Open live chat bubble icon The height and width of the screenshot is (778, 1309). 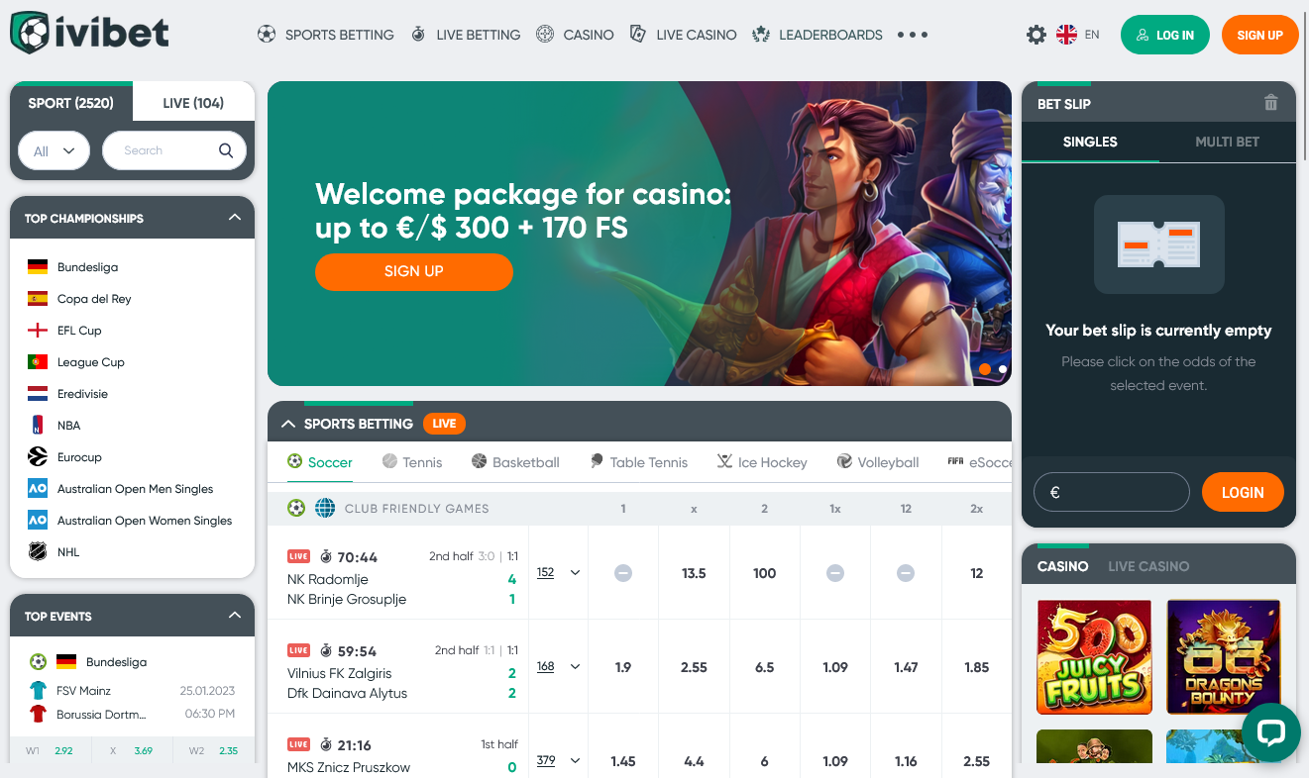pyautogui.click(x=1270, y=732)
